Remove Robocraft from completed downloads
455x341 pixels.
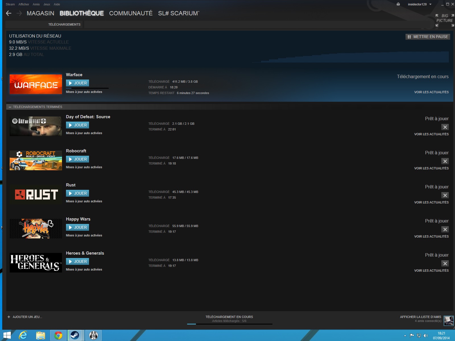point(445,161)
